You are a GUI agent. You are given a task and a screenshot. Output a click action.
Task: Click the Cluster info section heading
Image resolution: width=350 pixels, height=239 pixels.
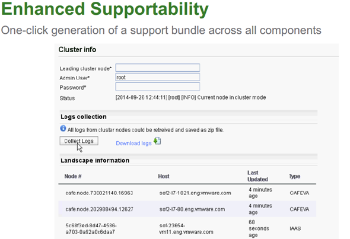pyautogui.click(x=77, y=50)
